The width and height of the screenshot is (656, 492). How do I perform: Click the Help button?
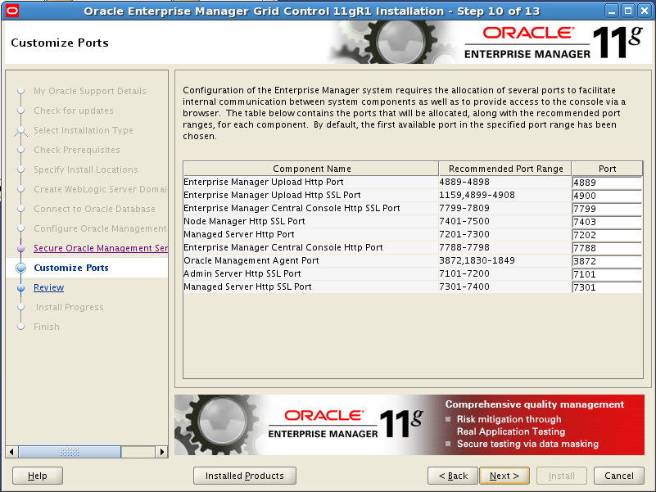pos(37,476)
